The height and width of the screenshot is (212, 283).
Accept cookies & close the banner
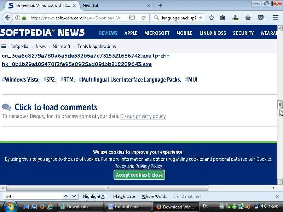[139, 175]
